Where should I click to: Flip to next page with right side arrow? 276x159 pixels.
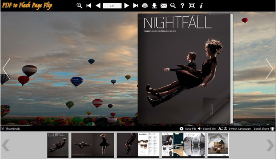269,69
